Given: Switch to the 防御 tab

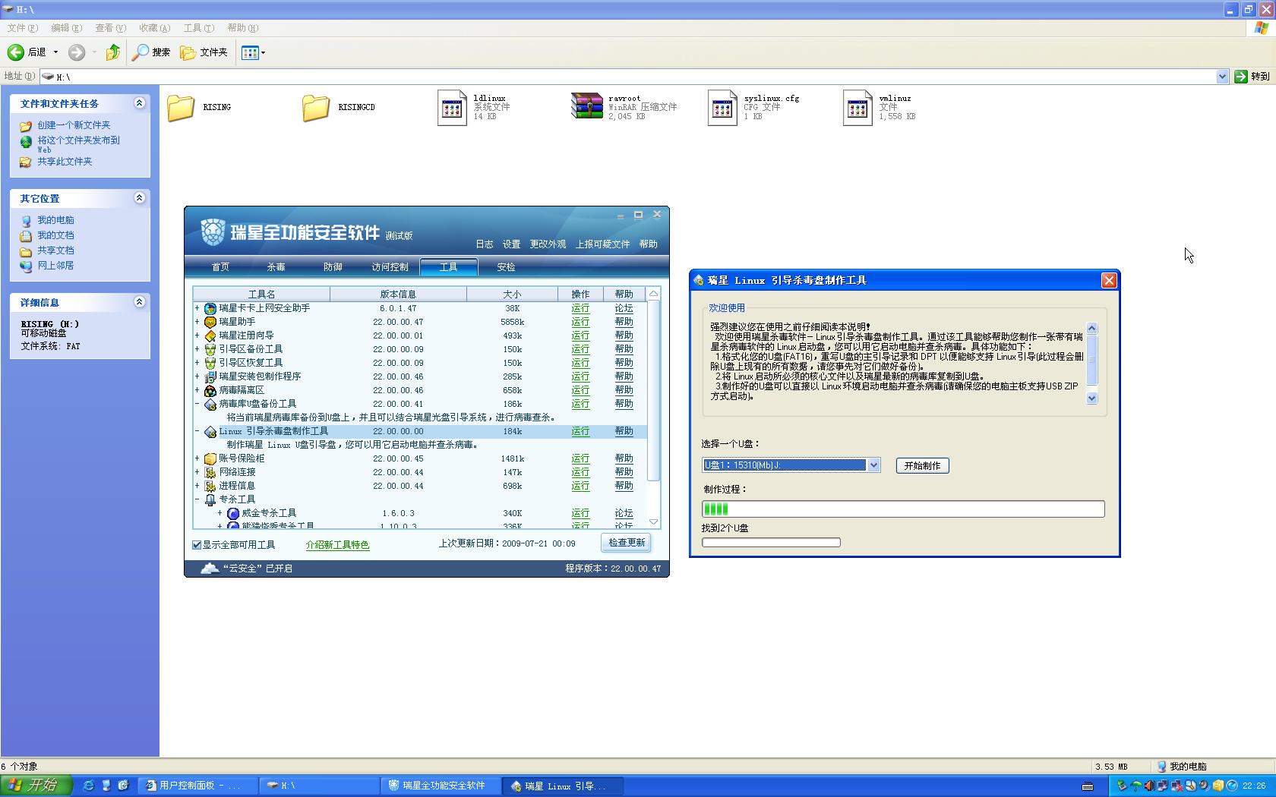Looking at the screenshot, I should (333, 267).
